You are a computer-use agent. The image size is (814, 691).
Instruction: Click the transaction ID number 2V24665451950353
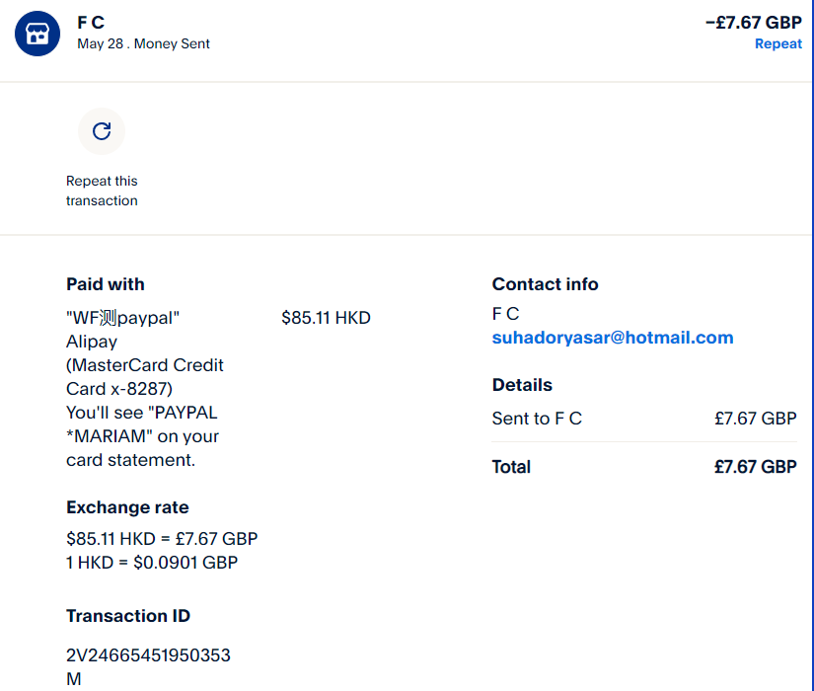148,655
